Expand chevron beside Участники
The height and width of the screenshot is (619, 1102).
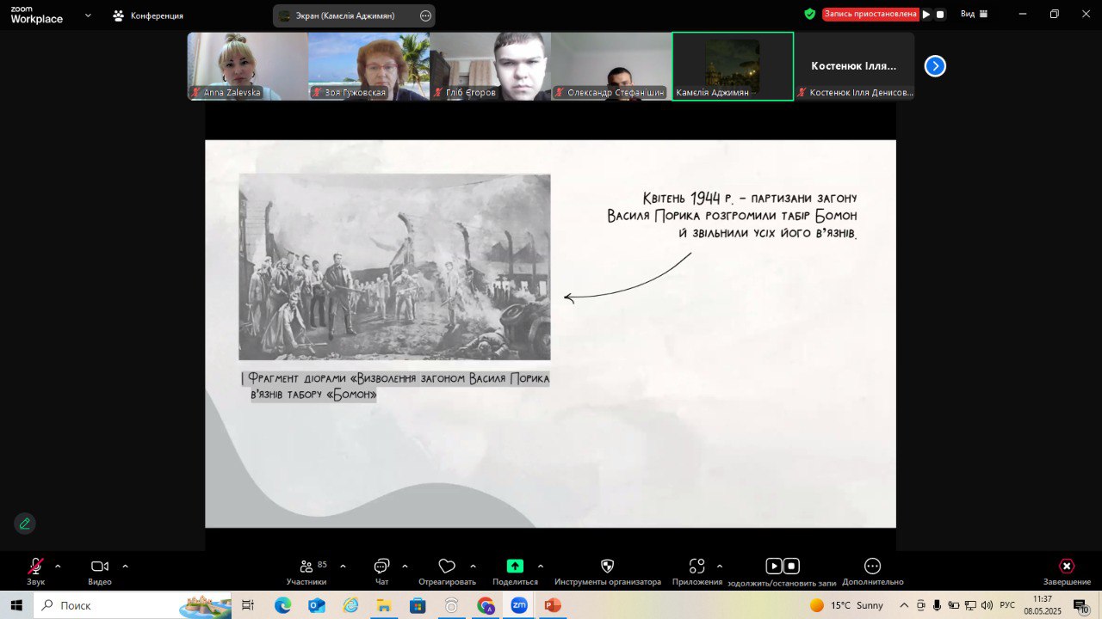click(x=343, y=567)
